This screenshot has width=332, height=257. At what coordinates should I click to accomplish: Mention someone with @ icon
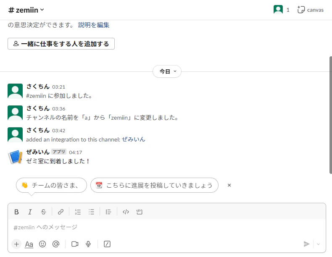click(x=56, y=244)
